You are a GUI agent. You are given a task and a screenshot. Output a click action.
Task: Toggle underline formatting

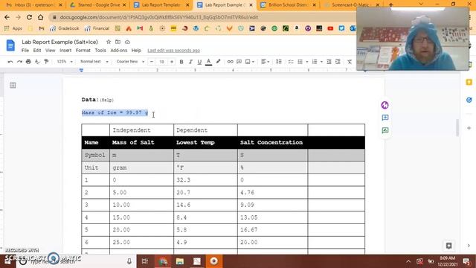[199, 62]
